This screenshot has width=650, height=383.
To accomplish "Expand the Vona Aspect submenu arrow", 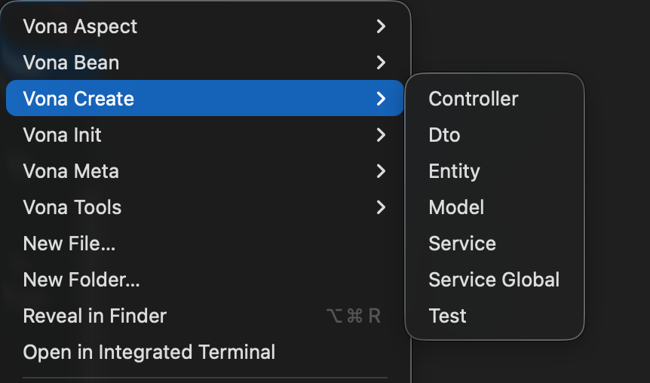I will click(x=381, y=26).
